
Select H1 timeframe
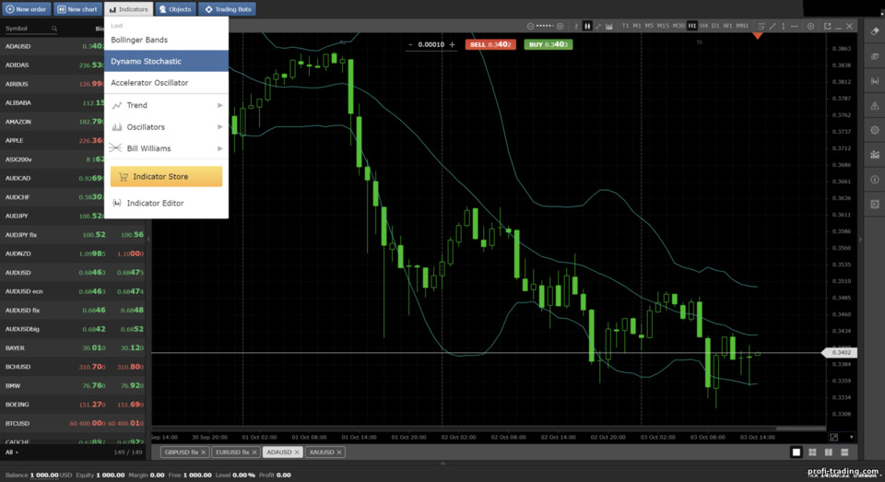click(692, 26)
